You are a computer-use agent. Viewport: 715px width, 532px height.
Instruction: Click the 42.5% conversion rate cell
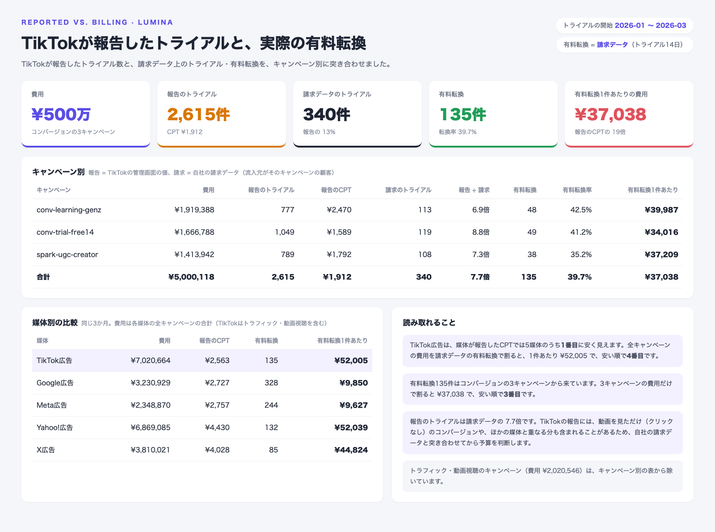581,210
